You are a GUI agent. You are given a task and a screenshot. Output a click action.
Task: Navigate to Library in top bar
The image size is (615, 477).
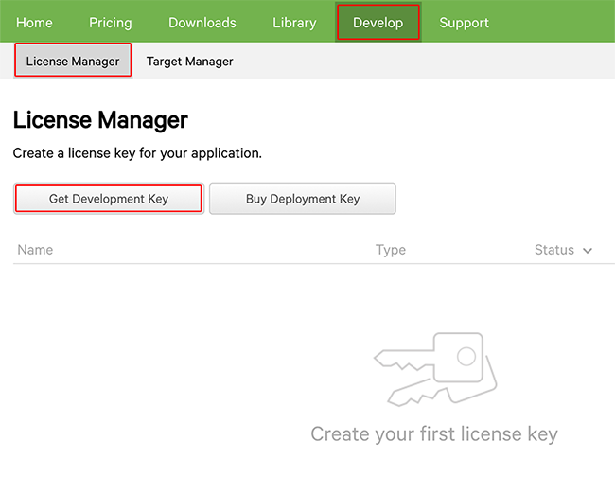[x=294, y=22]
